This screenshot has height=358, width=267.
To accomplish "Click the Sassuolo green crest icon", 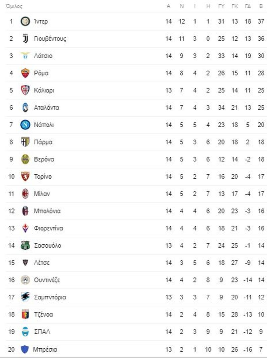I will coord(25,246).
